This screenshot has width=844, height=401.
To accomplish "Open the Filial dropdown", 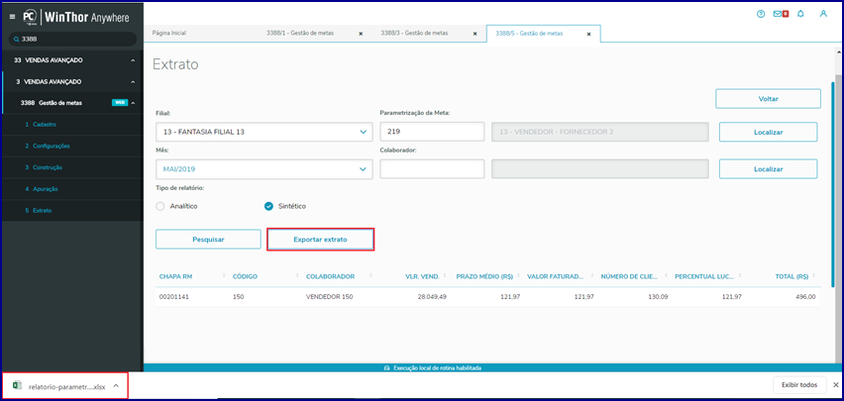I will (264, 132).
